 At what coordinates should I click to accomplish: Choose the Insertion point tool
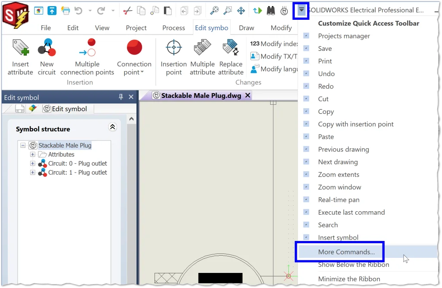coord(174,57)
